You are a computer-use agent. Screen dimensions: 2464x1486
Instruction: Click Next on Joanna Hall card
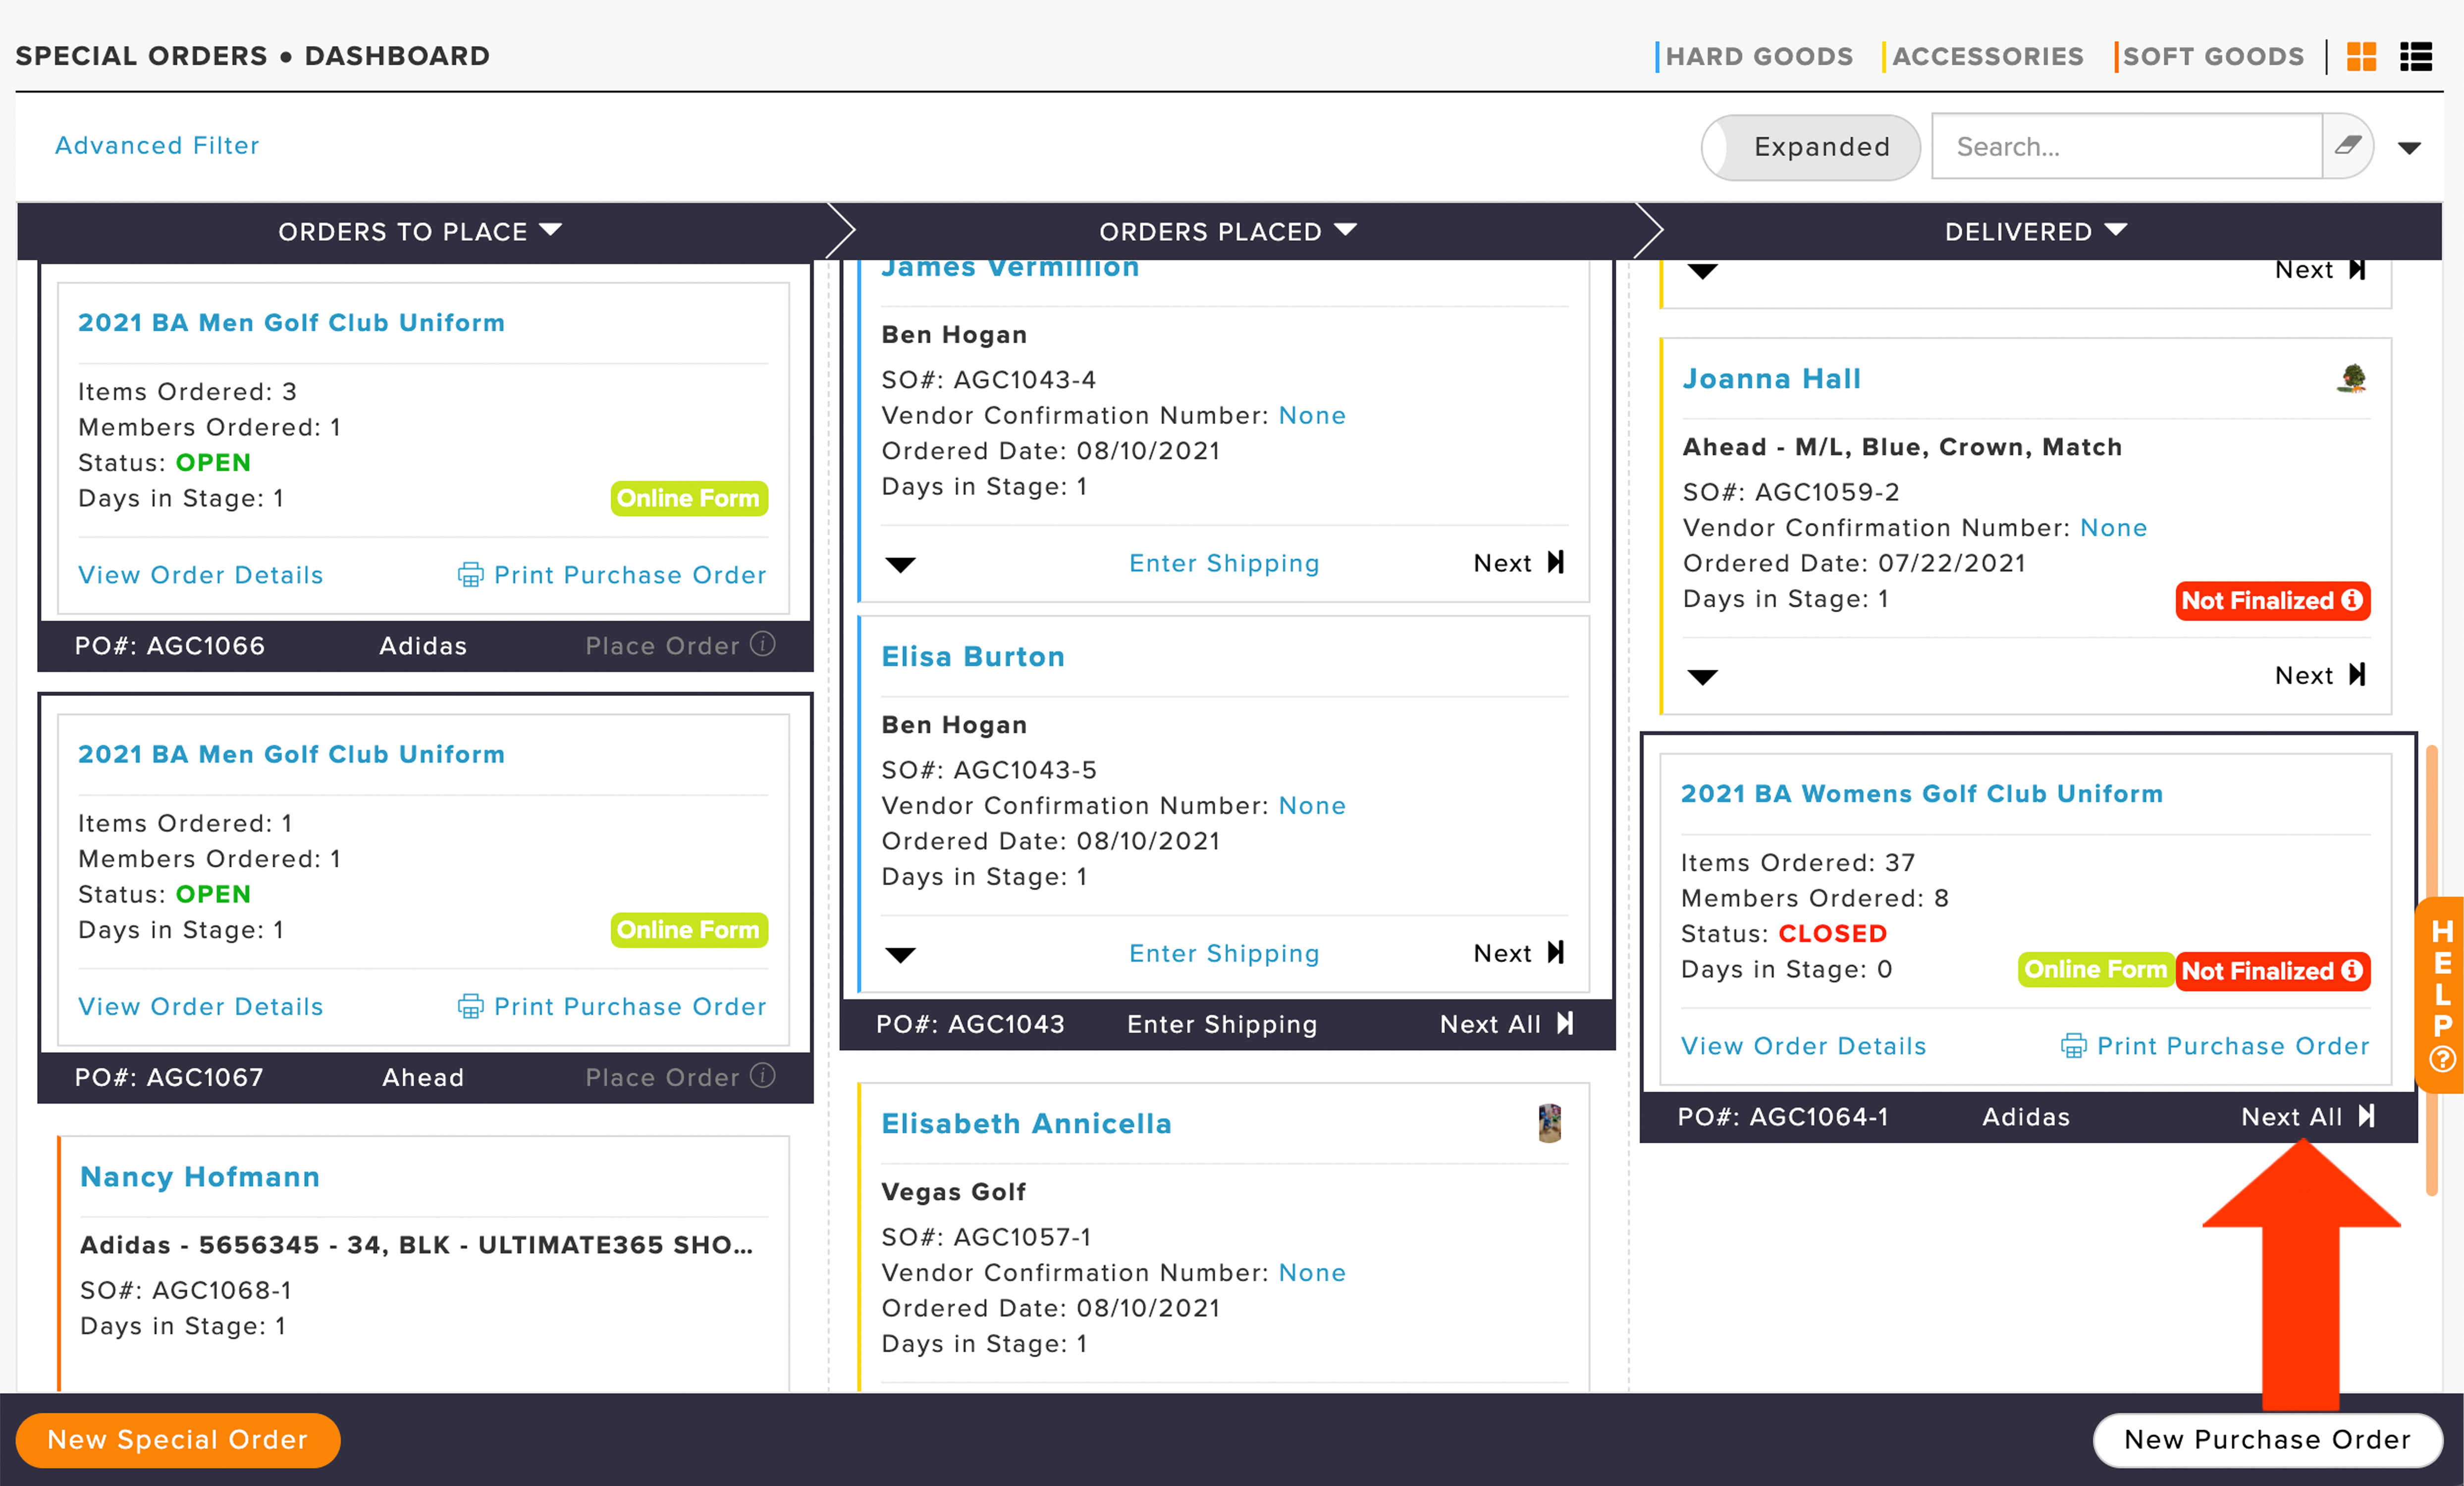[2304, 675]
